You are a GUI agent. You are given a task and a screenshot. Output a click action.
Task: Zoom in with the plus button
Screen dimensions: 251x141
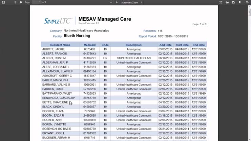[x=117, y=2]
